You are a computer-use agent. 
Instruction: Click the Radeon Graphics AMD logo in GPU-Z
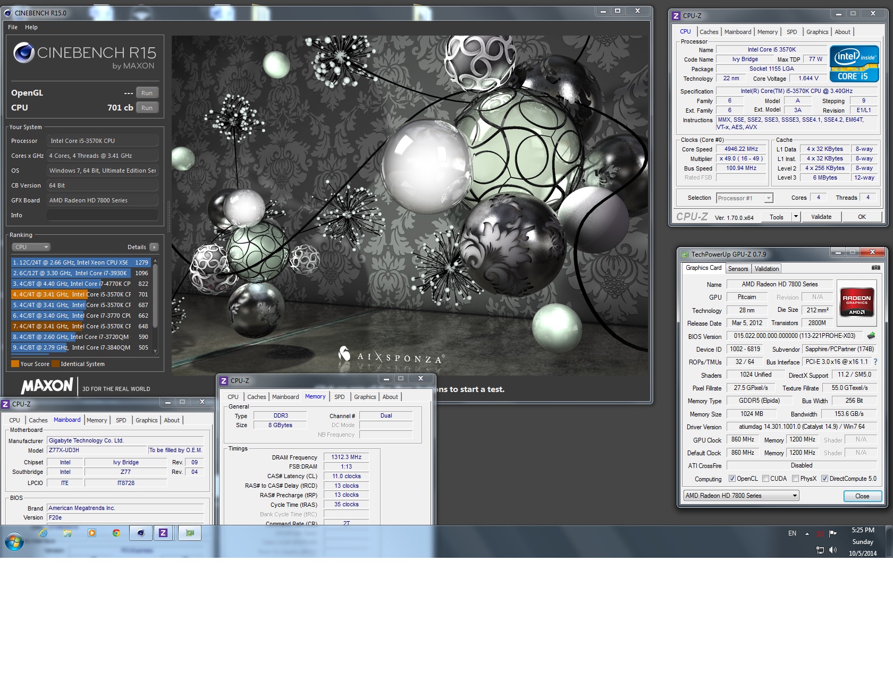pos(856,302)
